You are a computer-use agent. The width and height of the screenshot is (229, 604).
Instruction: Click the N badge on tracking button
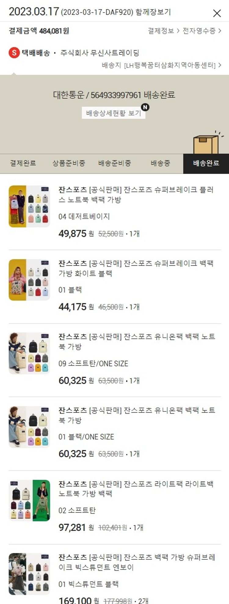145,107
